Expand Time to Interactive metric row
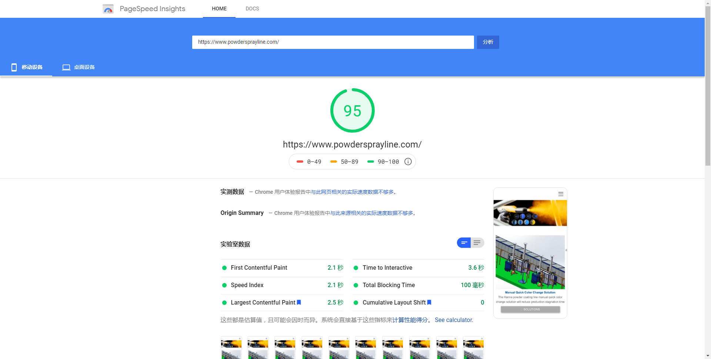This screenshot has width=711, height=359. point(418,268)
